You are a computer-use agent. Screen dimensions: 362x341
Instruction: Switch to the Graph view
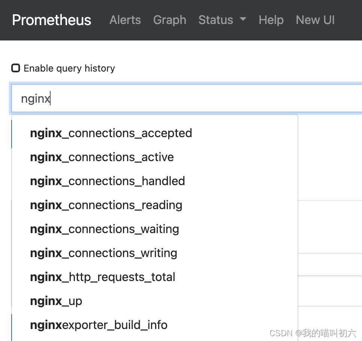pyautogui.click(x=170, y=20)
